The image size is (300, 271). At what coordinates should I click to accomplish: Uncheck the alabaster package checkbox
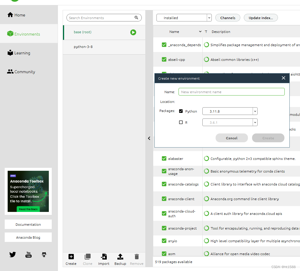point(164,158)
